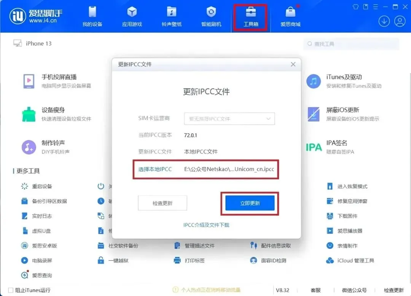The image size is (411, 296).
Task: Click the 立即更新 button
Action: [250, 203]
